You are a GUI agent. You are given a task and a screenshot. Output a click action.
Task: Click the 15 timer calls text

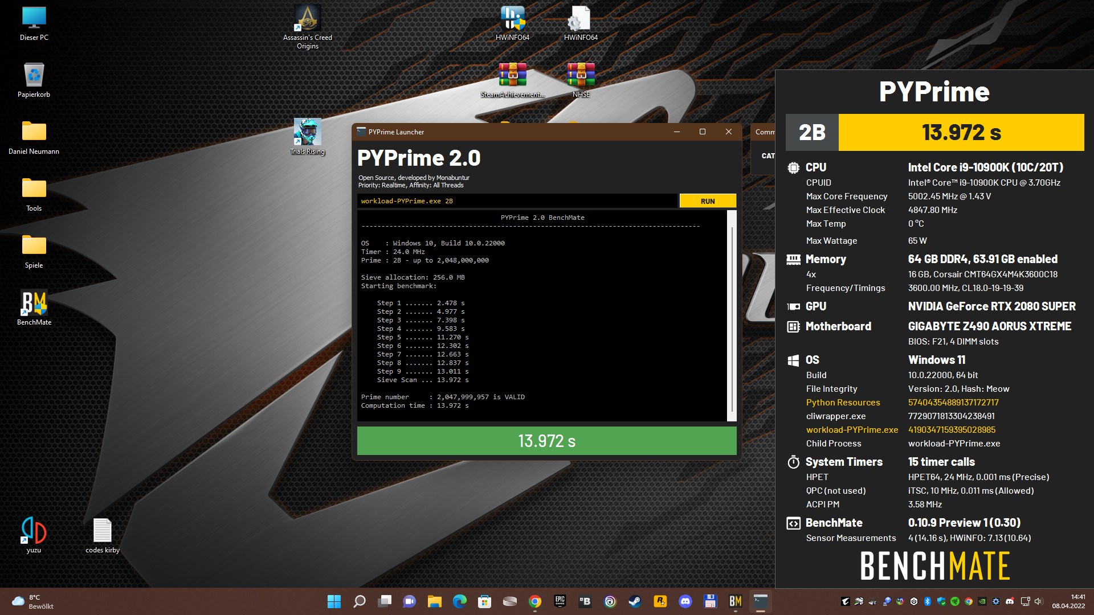tap(941, 462)
